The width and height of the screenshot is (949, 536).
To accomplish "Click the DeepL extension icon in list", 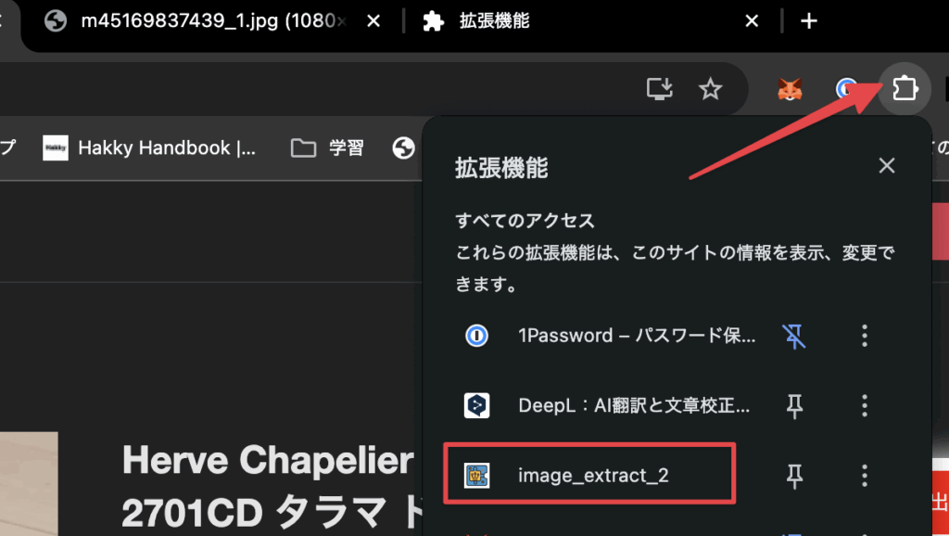I will point(476,405).
